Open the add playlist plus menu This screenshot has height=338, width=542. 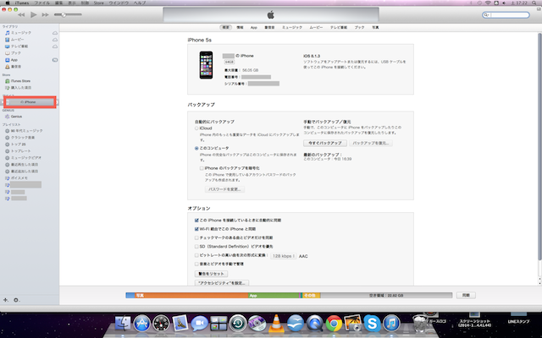(6, 300)
